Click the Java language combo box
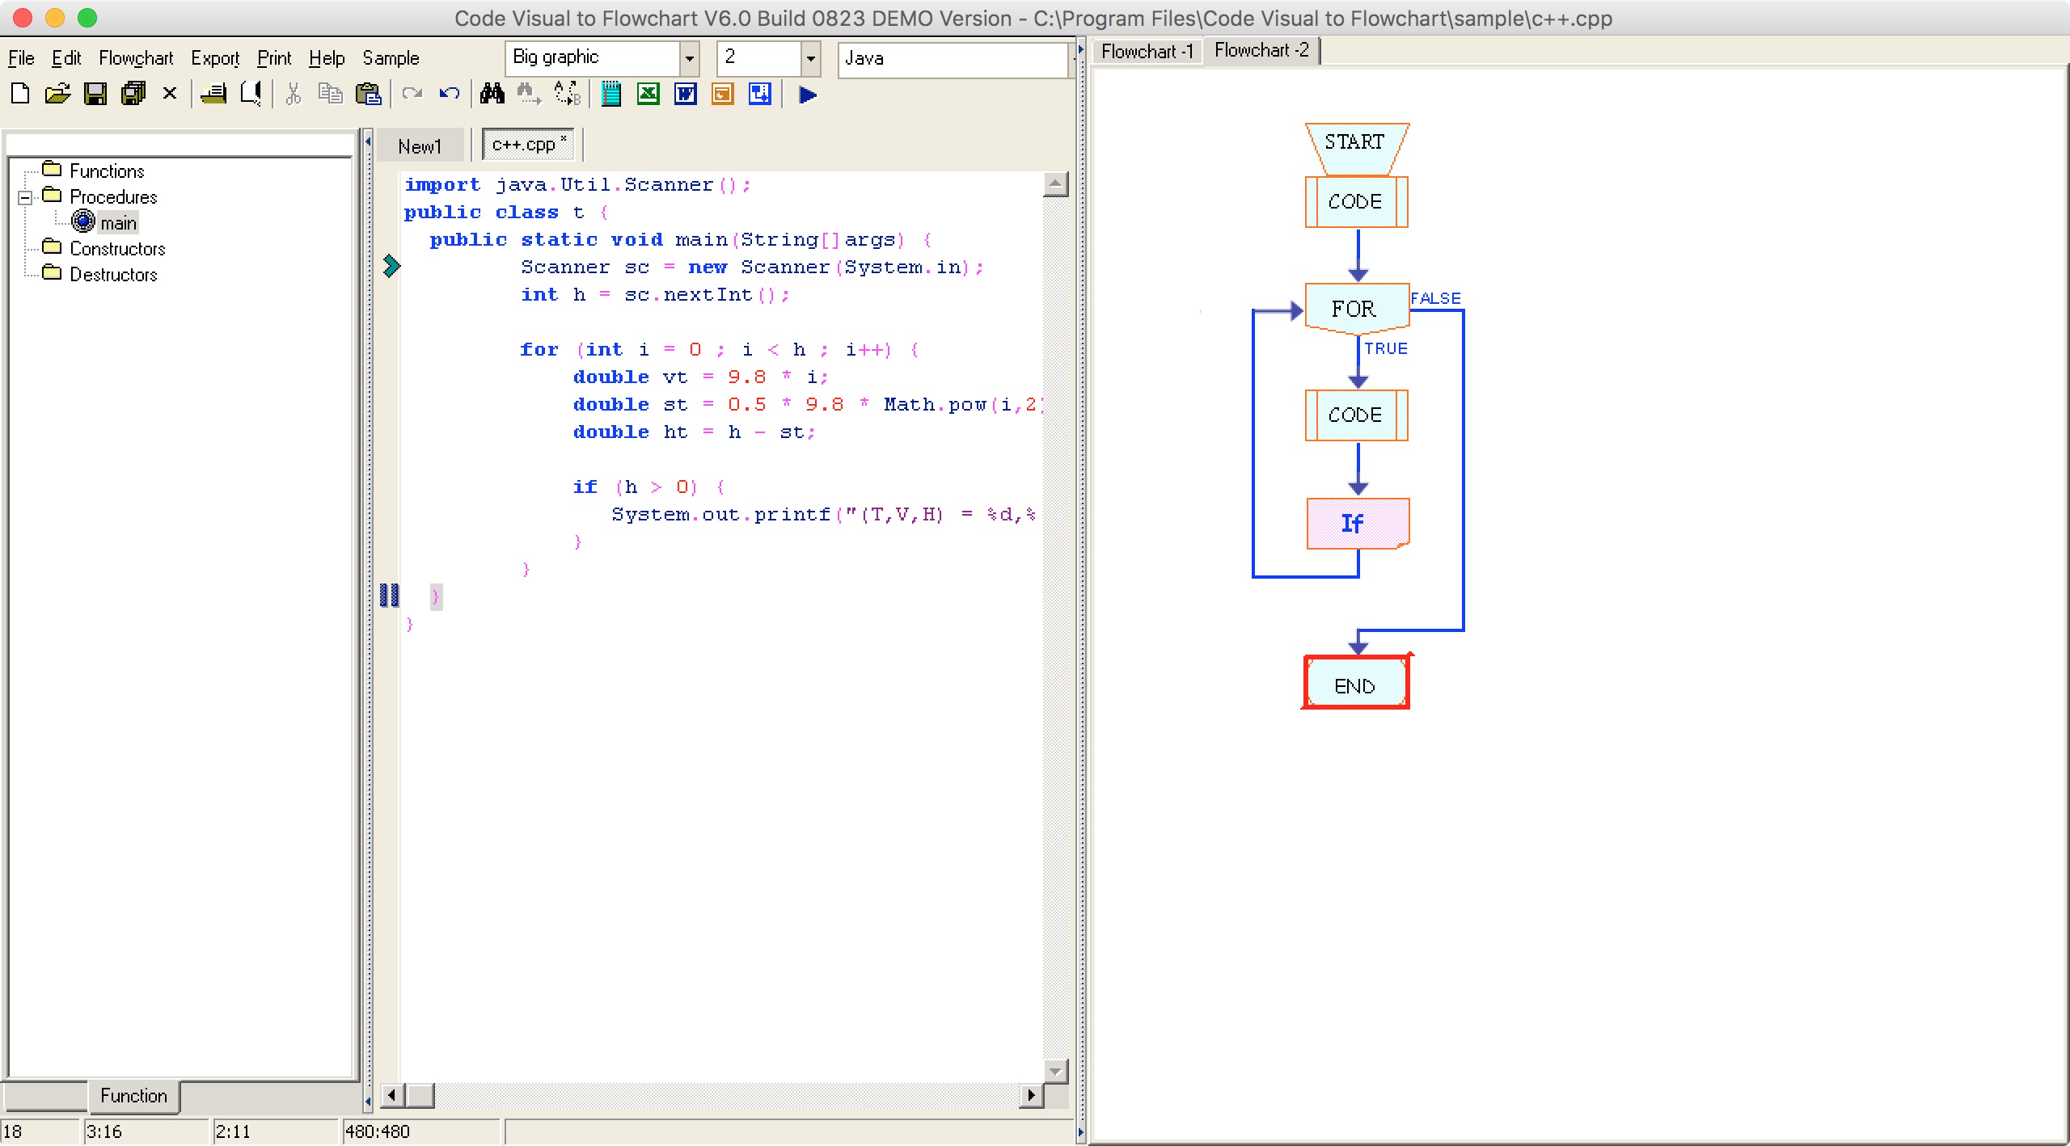 pos(953,59)
